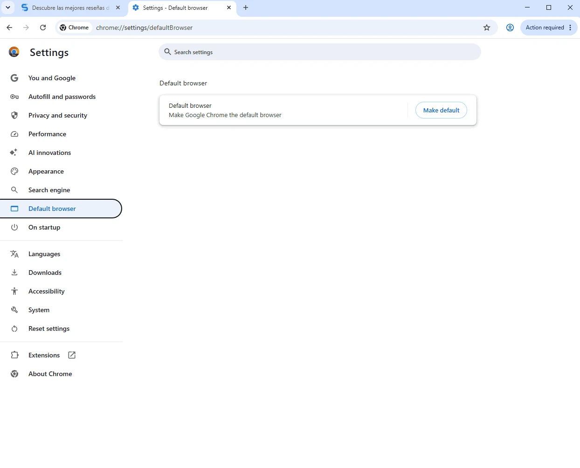Open the tab search dropdown arrow
Image resolution: width=580 pixels, height=468 pixels.
click(x=8, y=7)
